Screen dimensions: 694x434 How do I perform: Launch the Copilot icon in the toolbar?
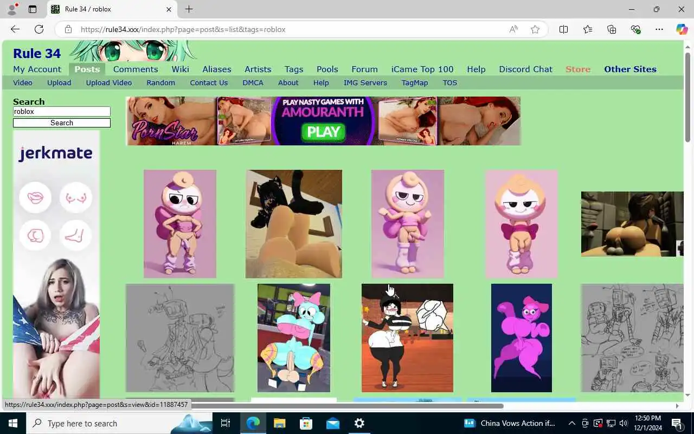[682, 29]
